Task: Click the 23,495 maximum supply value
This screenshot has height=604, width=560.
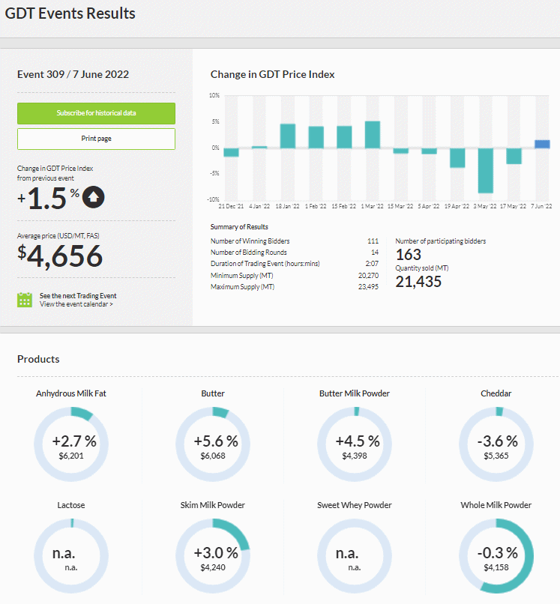Action: pyautogui.click(x=368, y=287)
